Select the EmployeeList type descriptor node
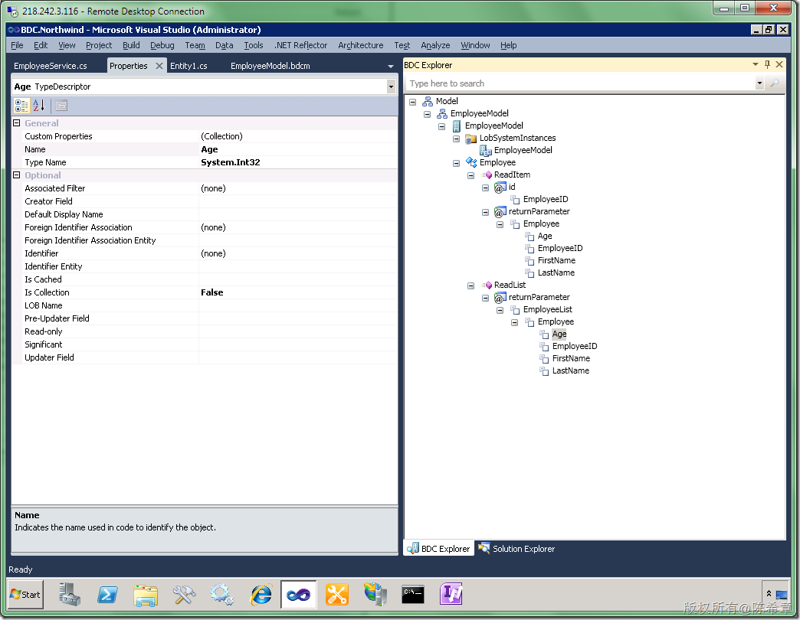The width and height of the screenshot is (800, 620). (x=547, y=310)
